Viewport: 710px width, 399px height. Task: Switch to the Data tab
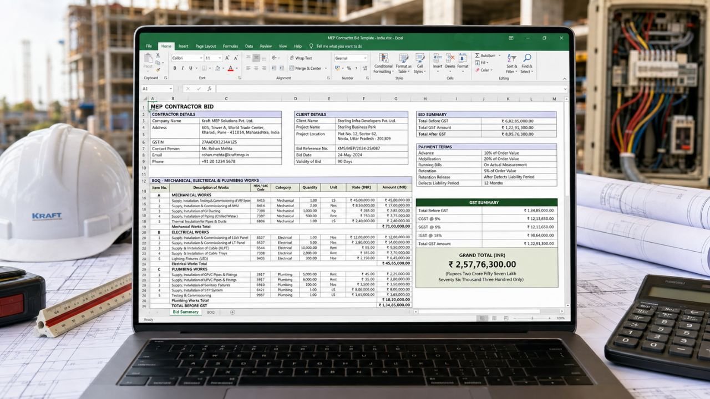coord(249,46)
